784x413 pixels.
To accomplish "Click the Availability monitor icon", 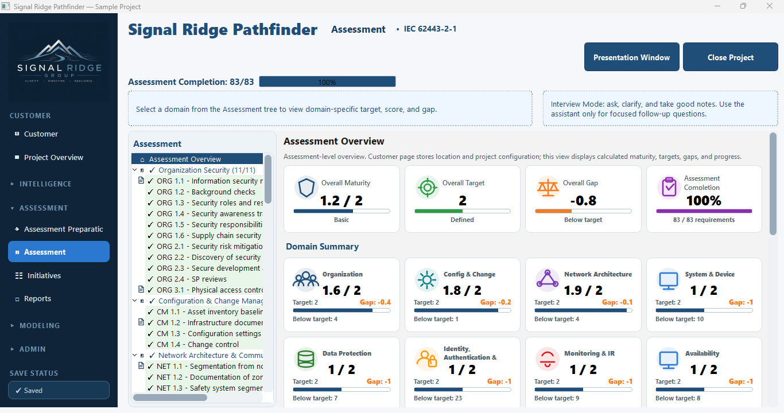I will coord(669,359).
